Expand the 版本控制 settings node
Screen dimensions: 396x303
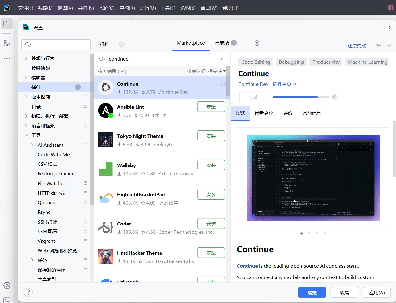tap(26, 97)
